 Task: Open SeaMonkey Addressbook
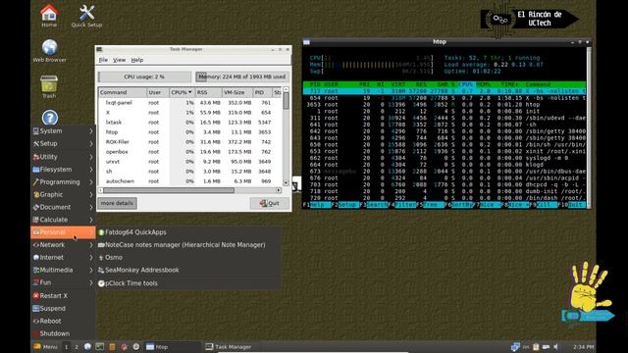click(188, 270)
